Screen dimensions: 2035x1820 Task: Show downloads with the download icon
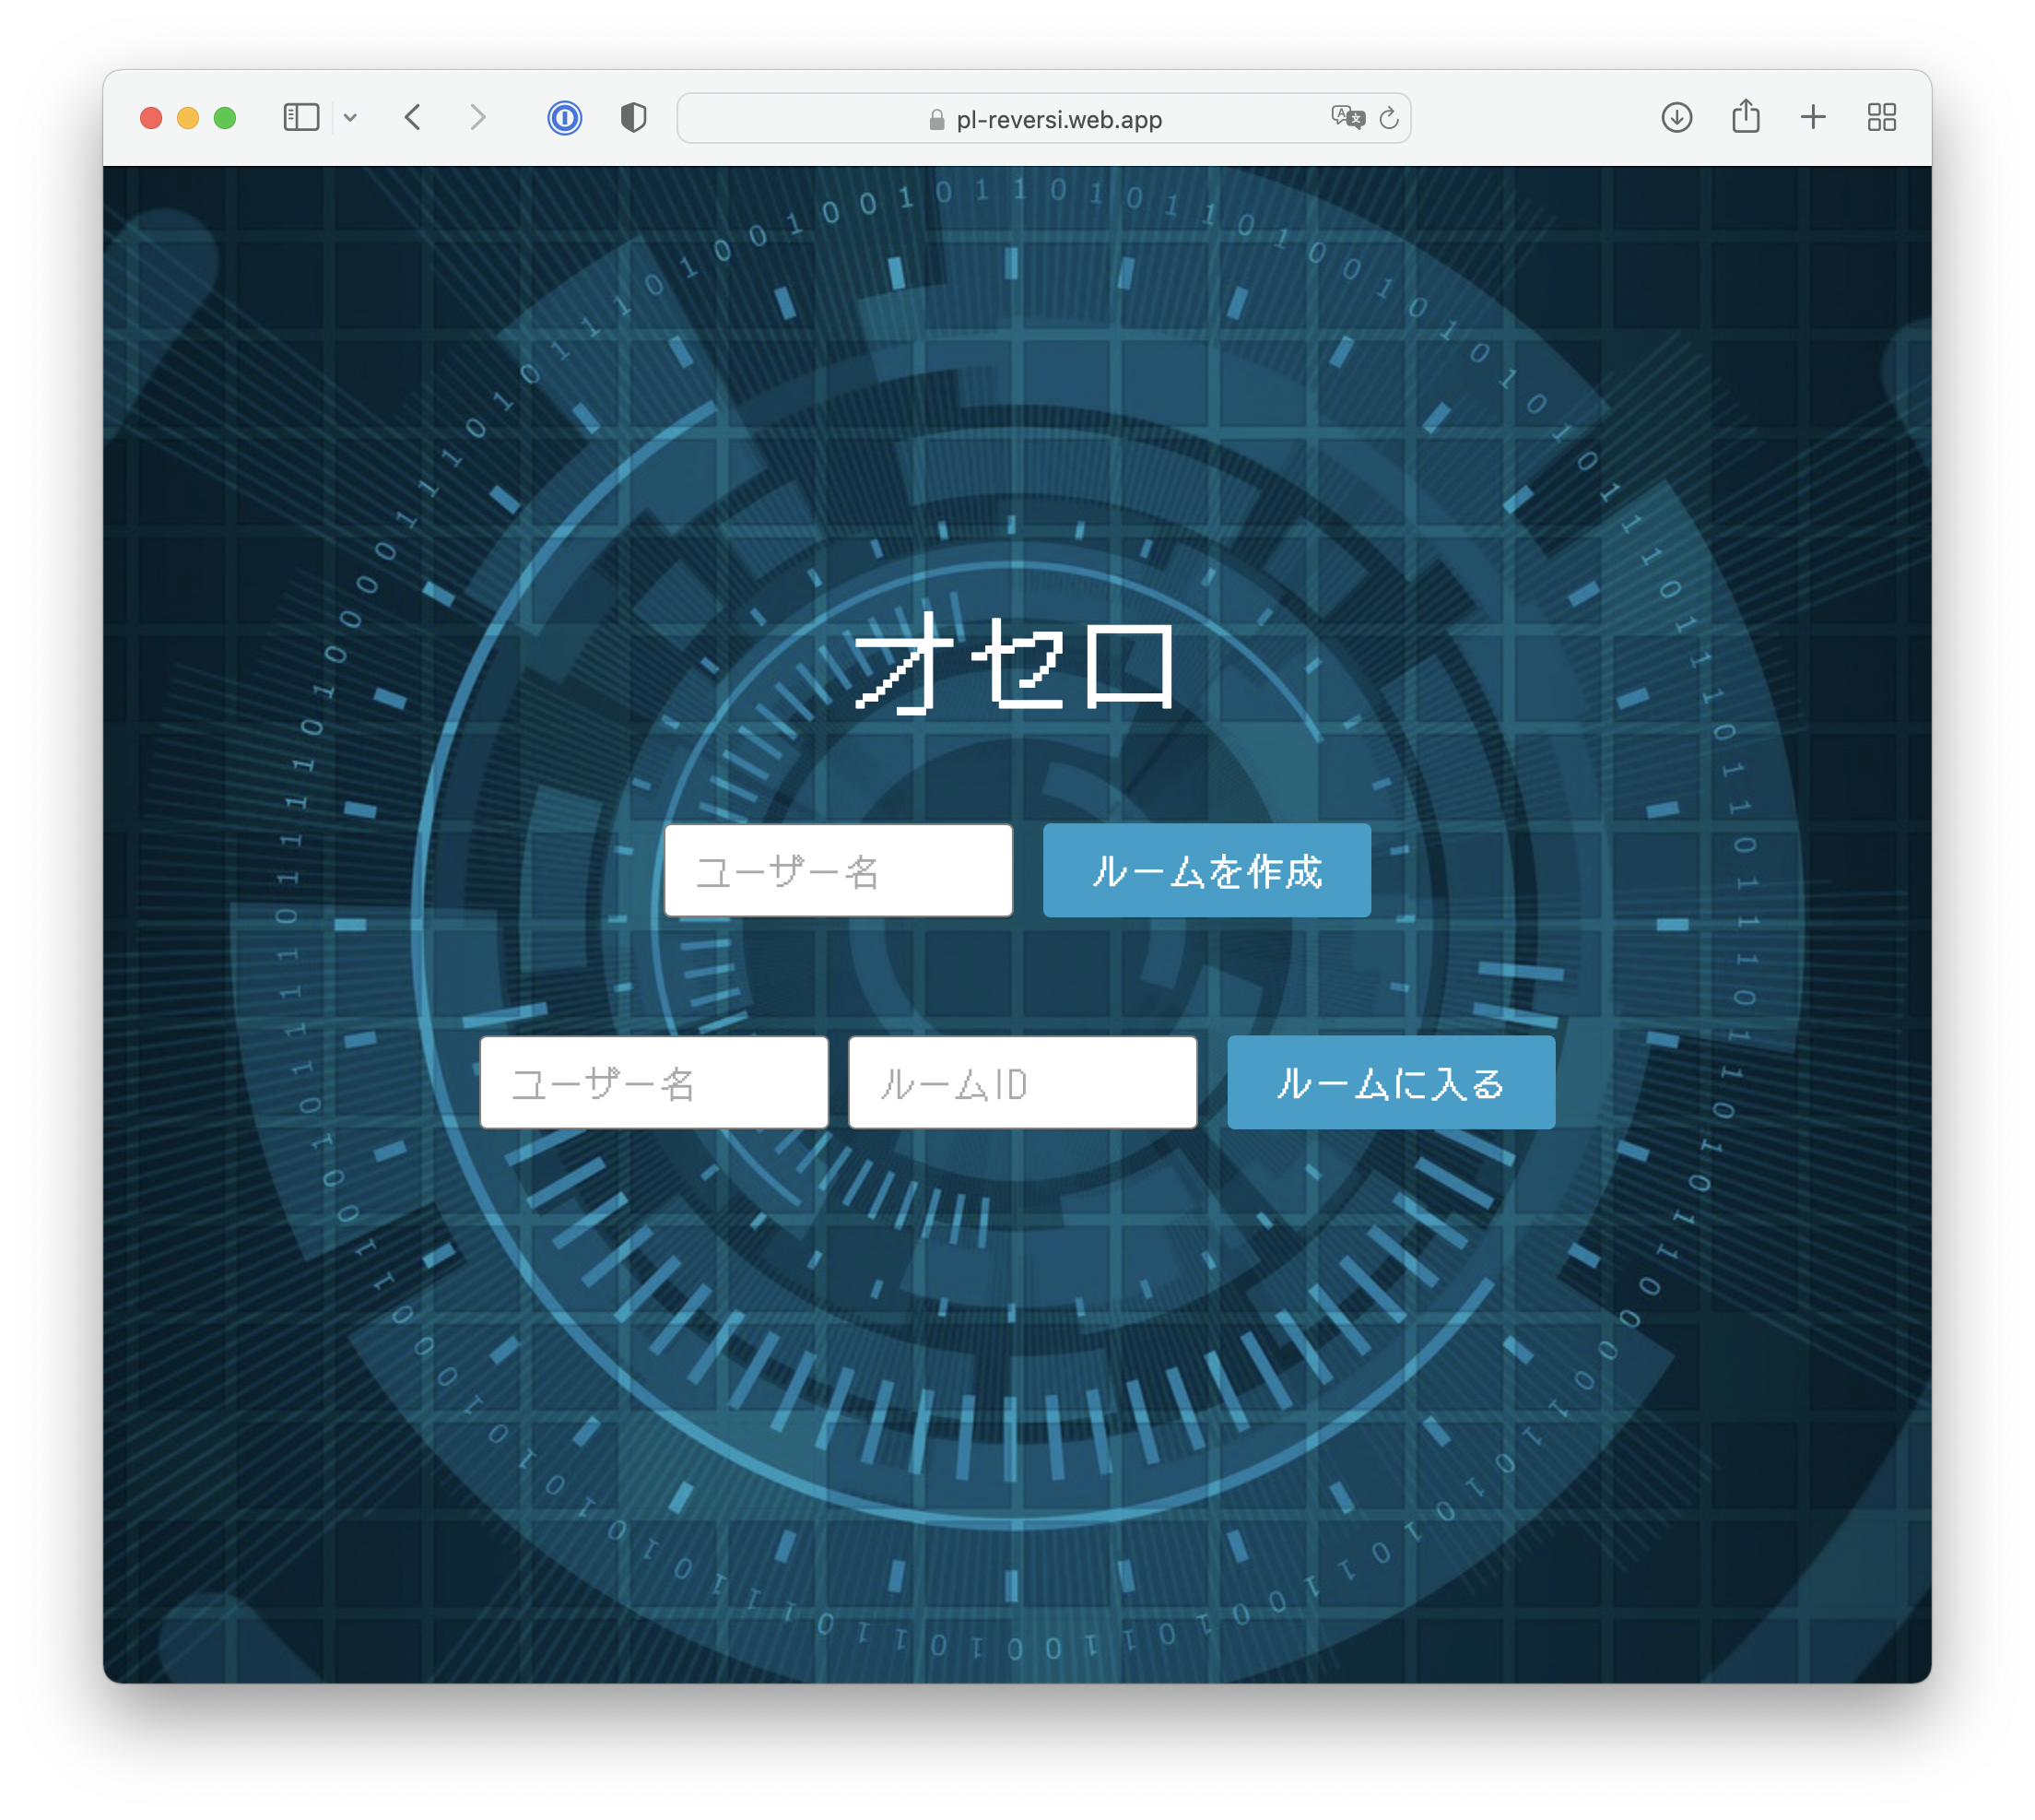[1676, 118]
